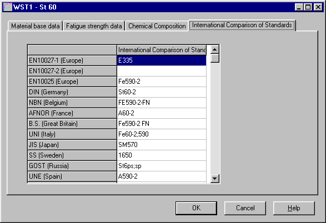The width and height of the screenshot is (326, 223).
Task: Select the A590-2 UNE value cell
Action: (x=162, y=176)
